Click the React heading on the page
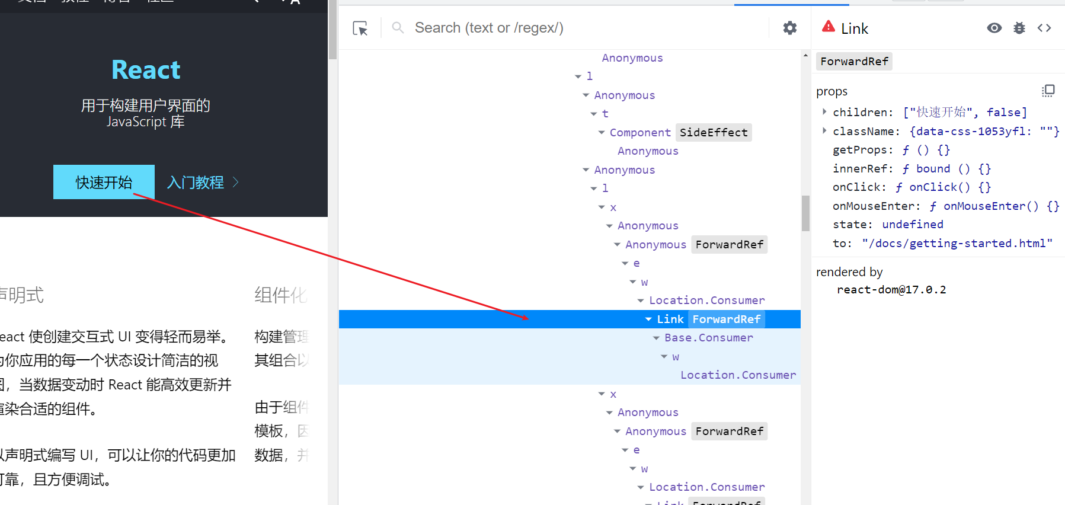Image resolution: width=1065 pixels, height=505 pixels. pos(146,70)
